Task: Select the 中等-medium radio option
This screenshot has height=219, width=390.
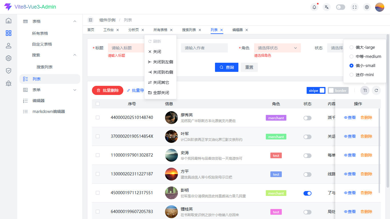Action: pyautogui.click(x=365, y=56)
